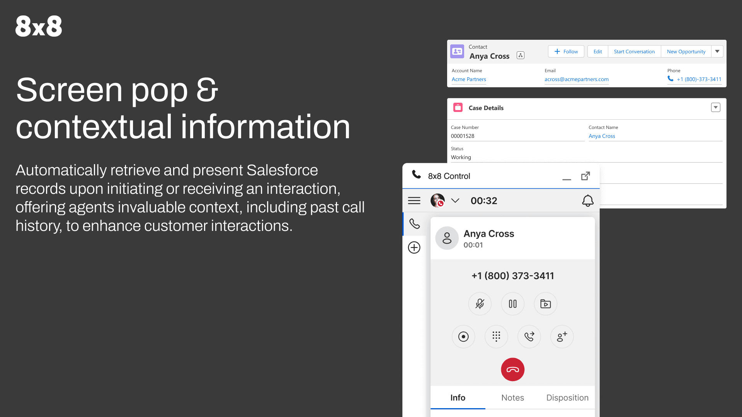Image resolution: width=742 pixels, height=417 pixels.
Task: Click the 8x8 logo
Action: pos(39,26)
